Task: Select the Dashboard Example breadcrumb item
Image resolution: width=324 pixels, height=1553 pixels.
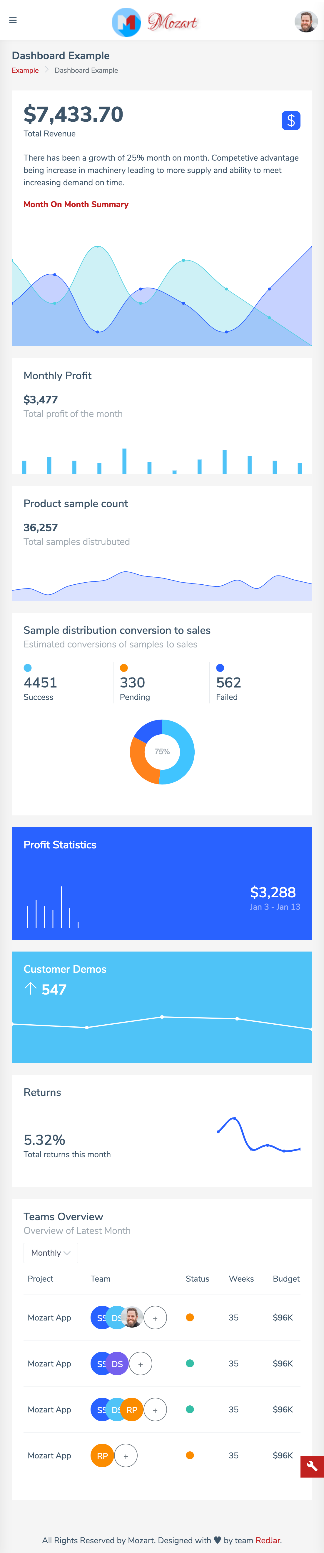Action: point(86,70)
